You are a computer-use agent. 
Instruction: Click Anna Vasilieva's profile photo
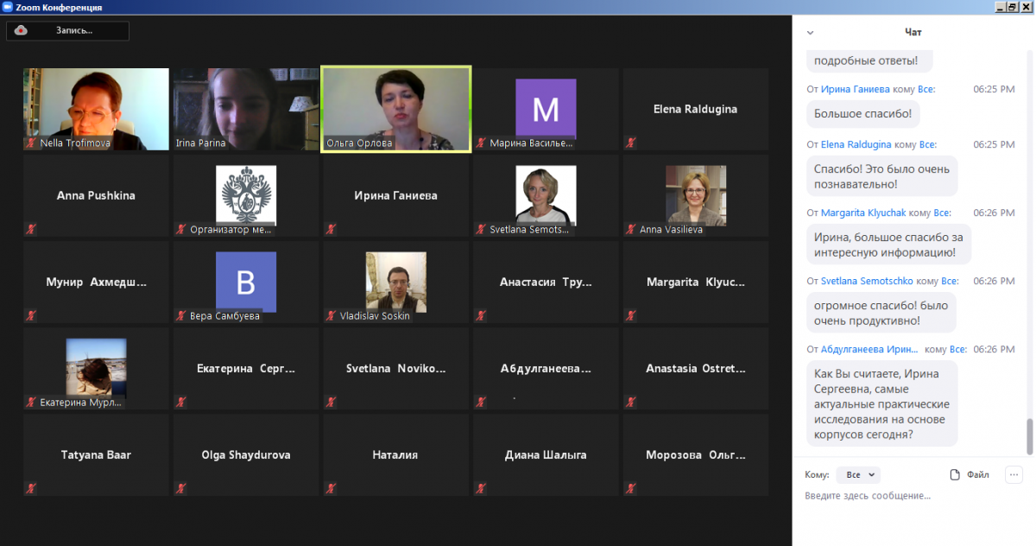pos(696,195)
